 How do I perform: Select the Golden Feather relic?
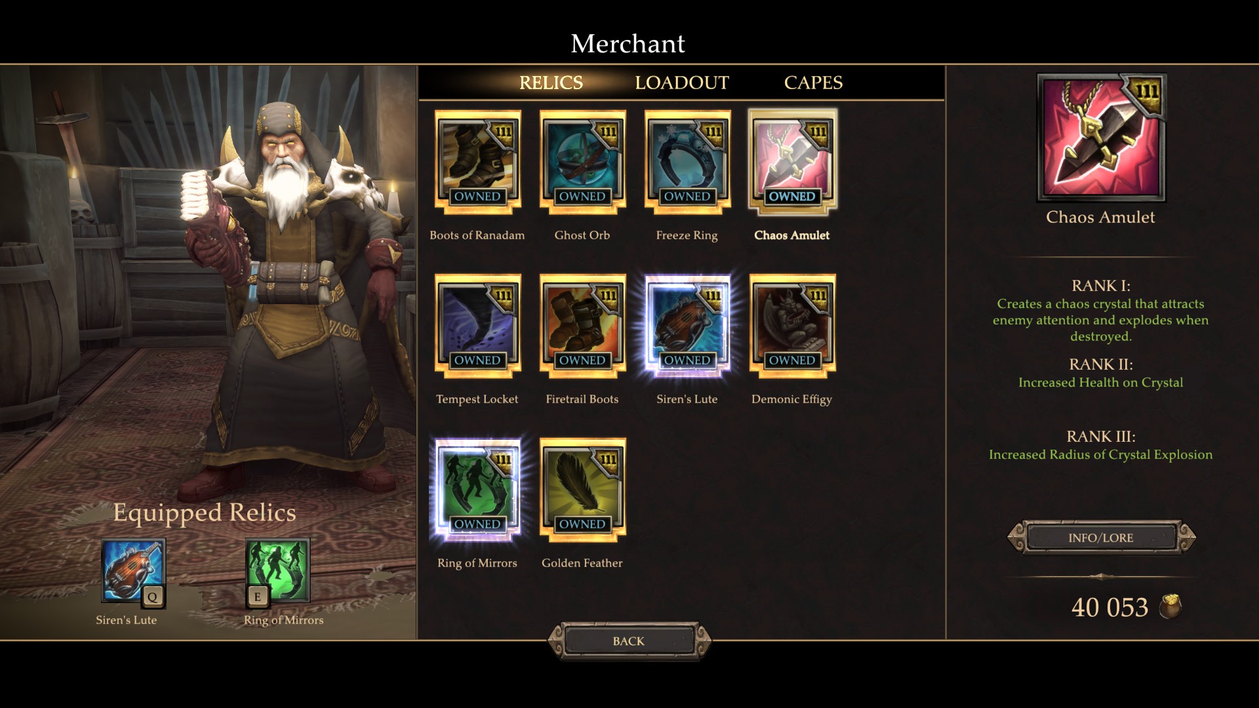click(x=582, y=490)
